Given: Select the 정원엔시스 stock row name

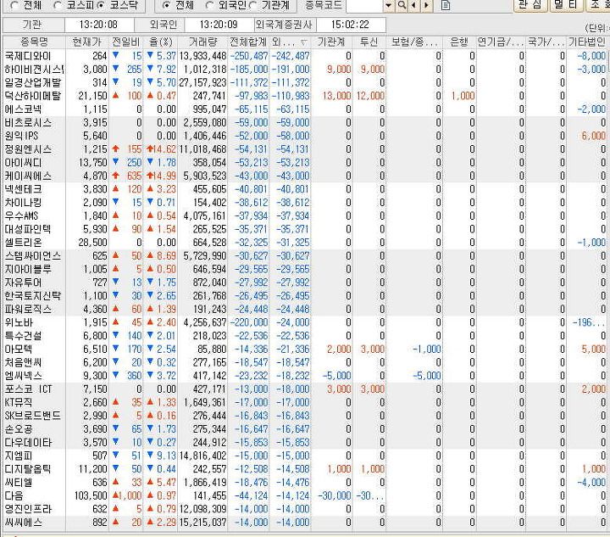Looking at the screenshot, I should click(28, 149).
